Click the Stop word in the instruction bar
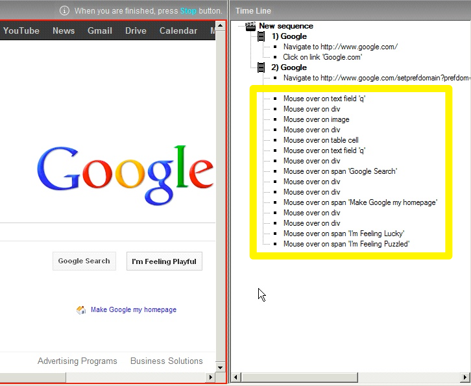 (188, 11)
